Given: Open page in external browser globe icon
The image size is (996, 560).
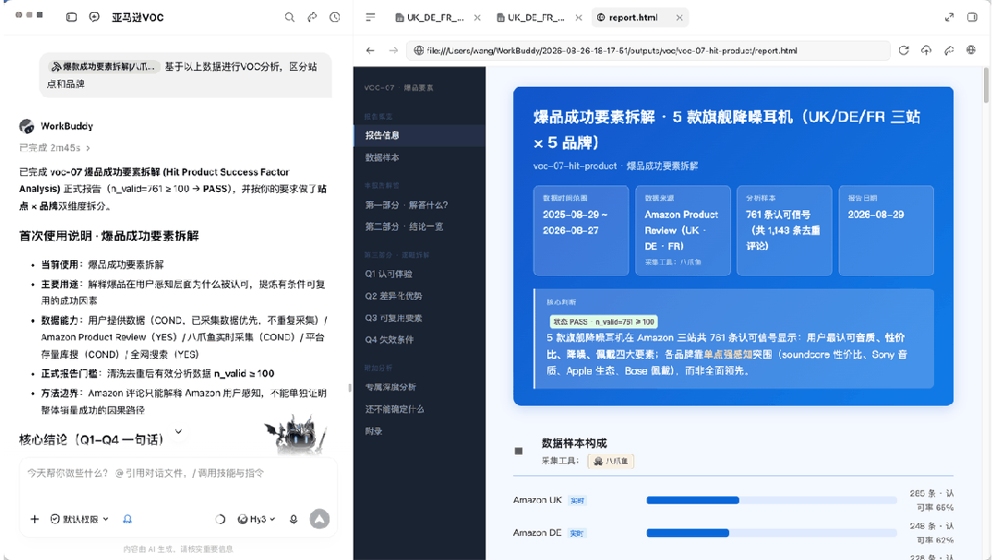Looking at the screenshot, I should [x=971, y=50].
